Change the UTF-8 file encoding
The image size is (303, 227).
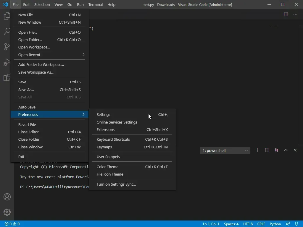point(248,224)
